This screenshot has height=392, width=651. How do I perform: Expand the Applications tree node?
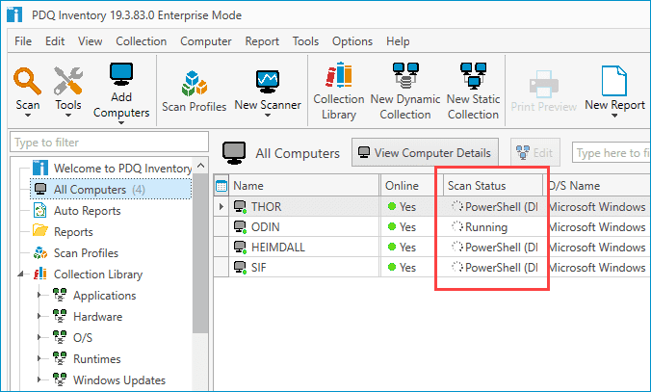click(x=39, y=296)
